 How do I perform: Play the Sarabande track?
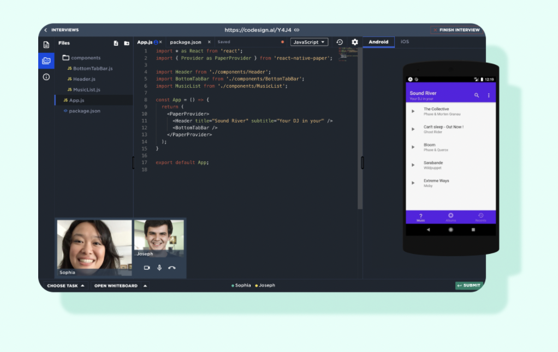[413, 165]
